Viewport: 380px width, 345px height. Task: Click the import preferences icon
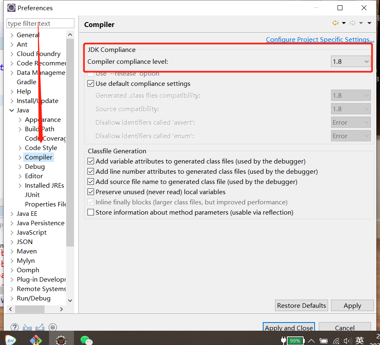coord(27,327)
